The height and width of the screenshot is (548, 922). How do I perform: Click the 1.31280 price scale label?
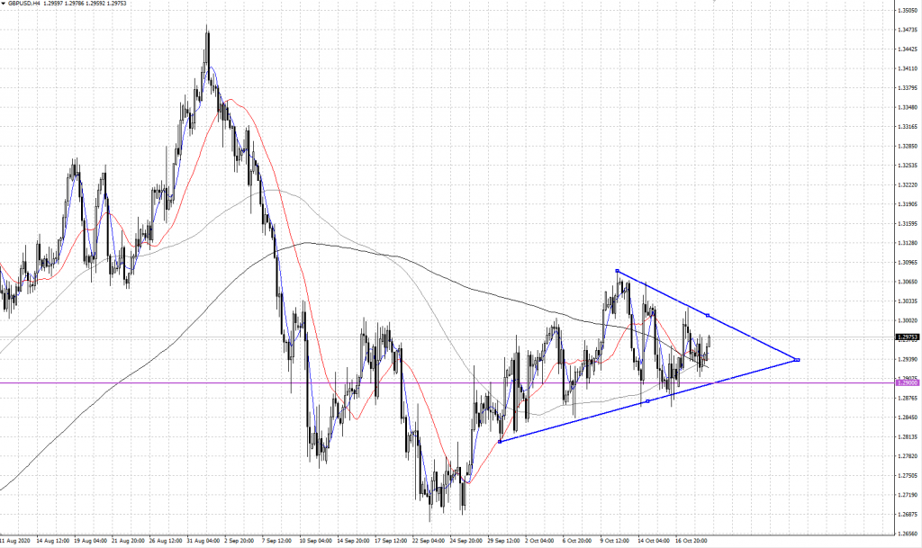pos(907,244)
